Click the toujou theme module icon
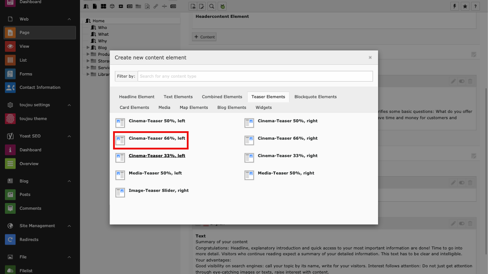Viewport: 488px width, 274px height. click(10, 119)
